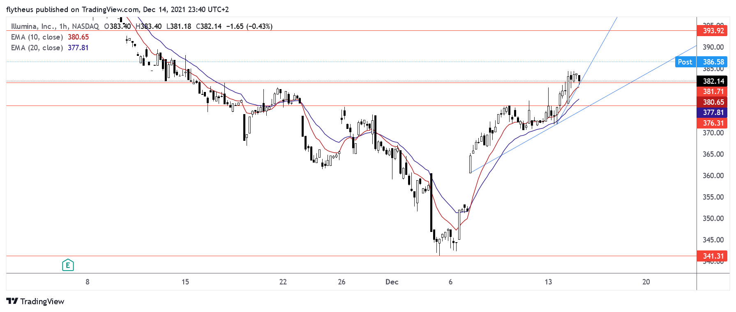The width and height of the screenshot is (736, 312).
Task: Click date axis label 22
Action: [x=283, y=282]
